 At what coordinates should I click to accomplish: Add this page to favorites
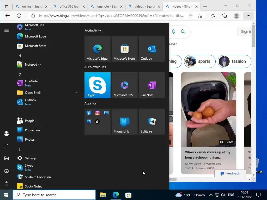pyautogui.click(x=200, y=16)
